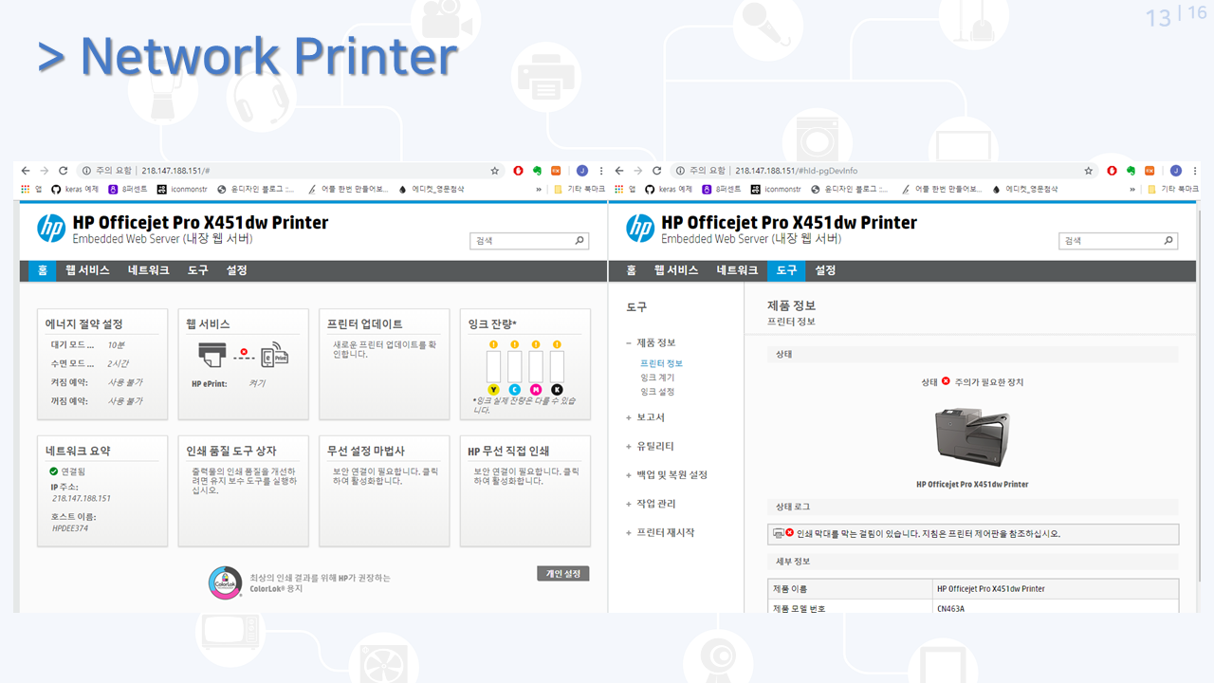This screenshot has height=683, width=1214.
Task: Reload the page in left browser window
Action: [63, 171]
